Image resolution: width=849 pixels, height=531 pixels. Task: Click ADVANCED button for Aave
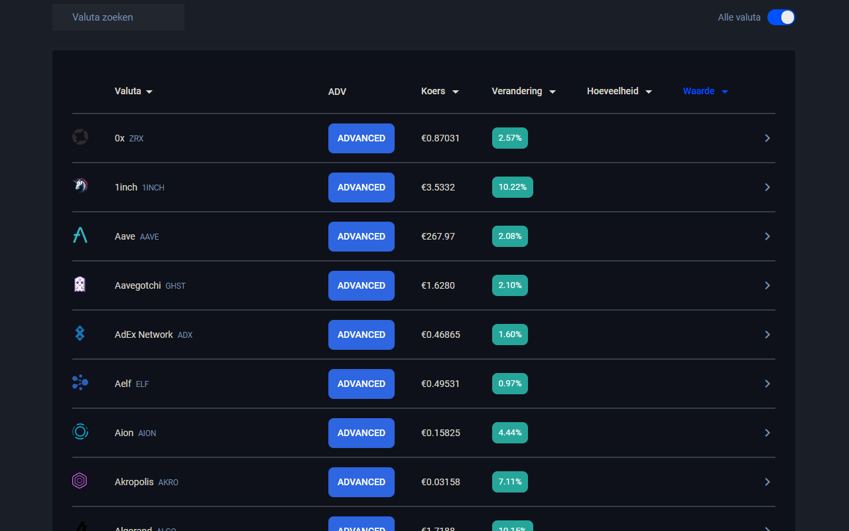click(361, 236)
